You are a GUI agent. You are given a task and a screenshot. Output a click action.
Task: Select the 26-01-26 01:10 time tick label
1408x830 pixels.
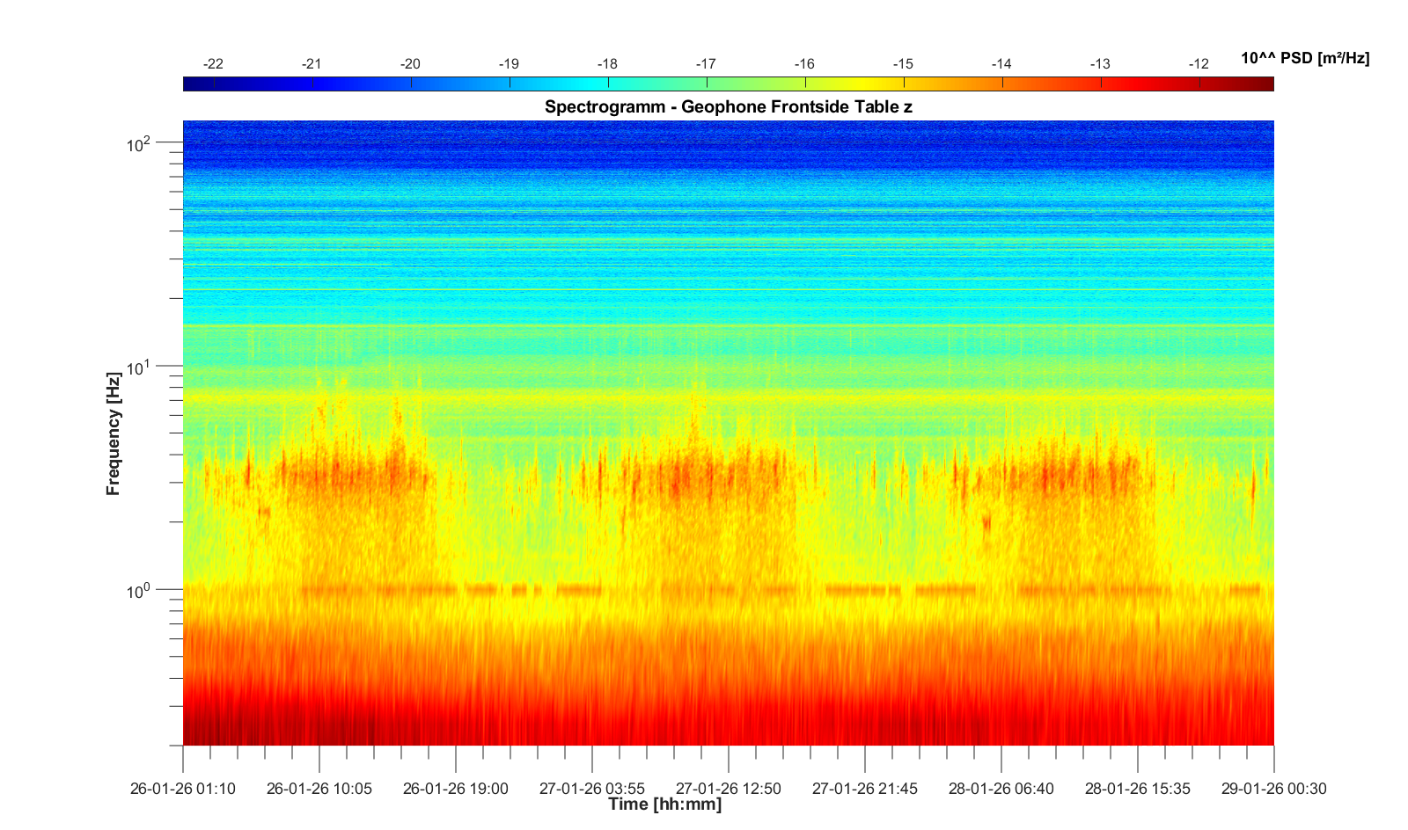(x=183, y=789)
